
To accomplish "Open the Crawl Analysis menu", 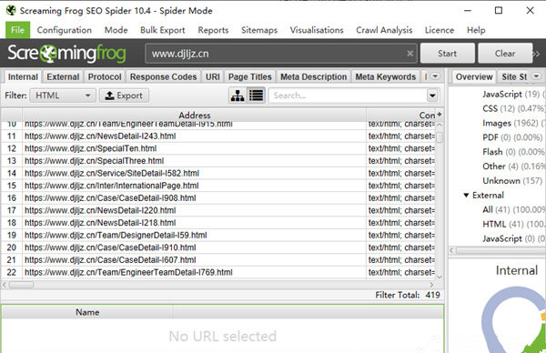I will [384, 30].
